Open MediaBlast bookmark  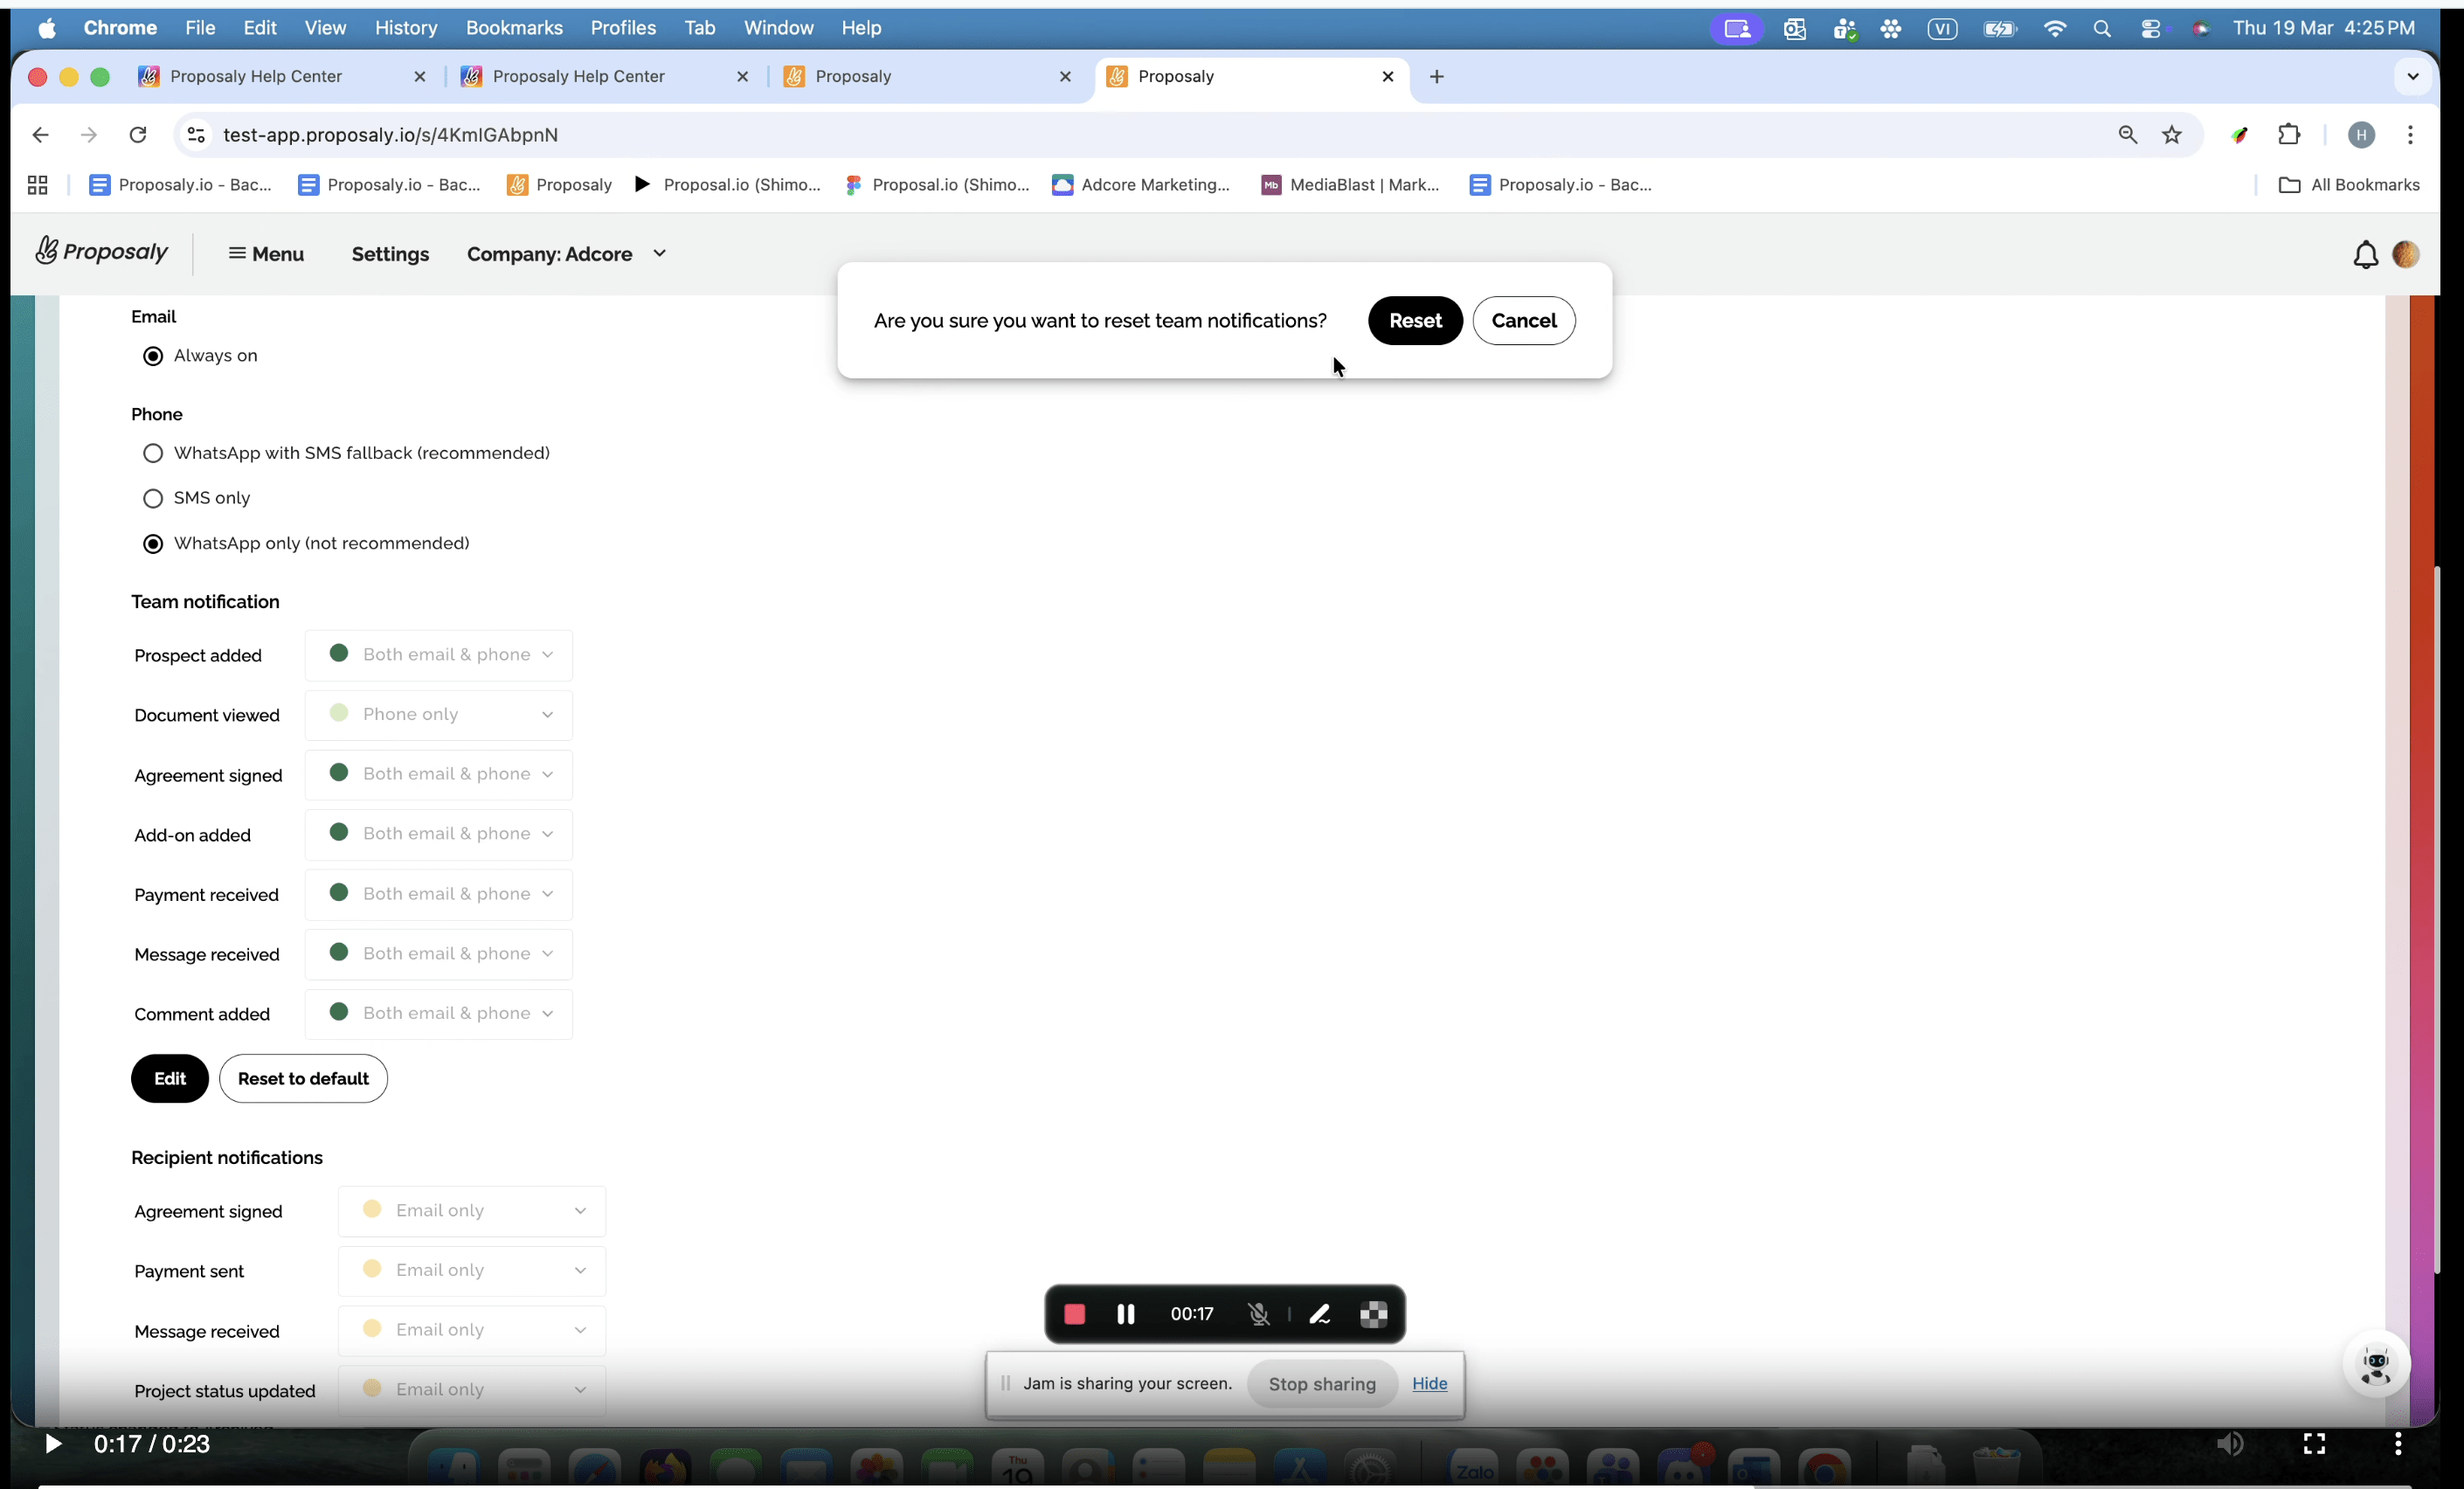pos(1350,185)
